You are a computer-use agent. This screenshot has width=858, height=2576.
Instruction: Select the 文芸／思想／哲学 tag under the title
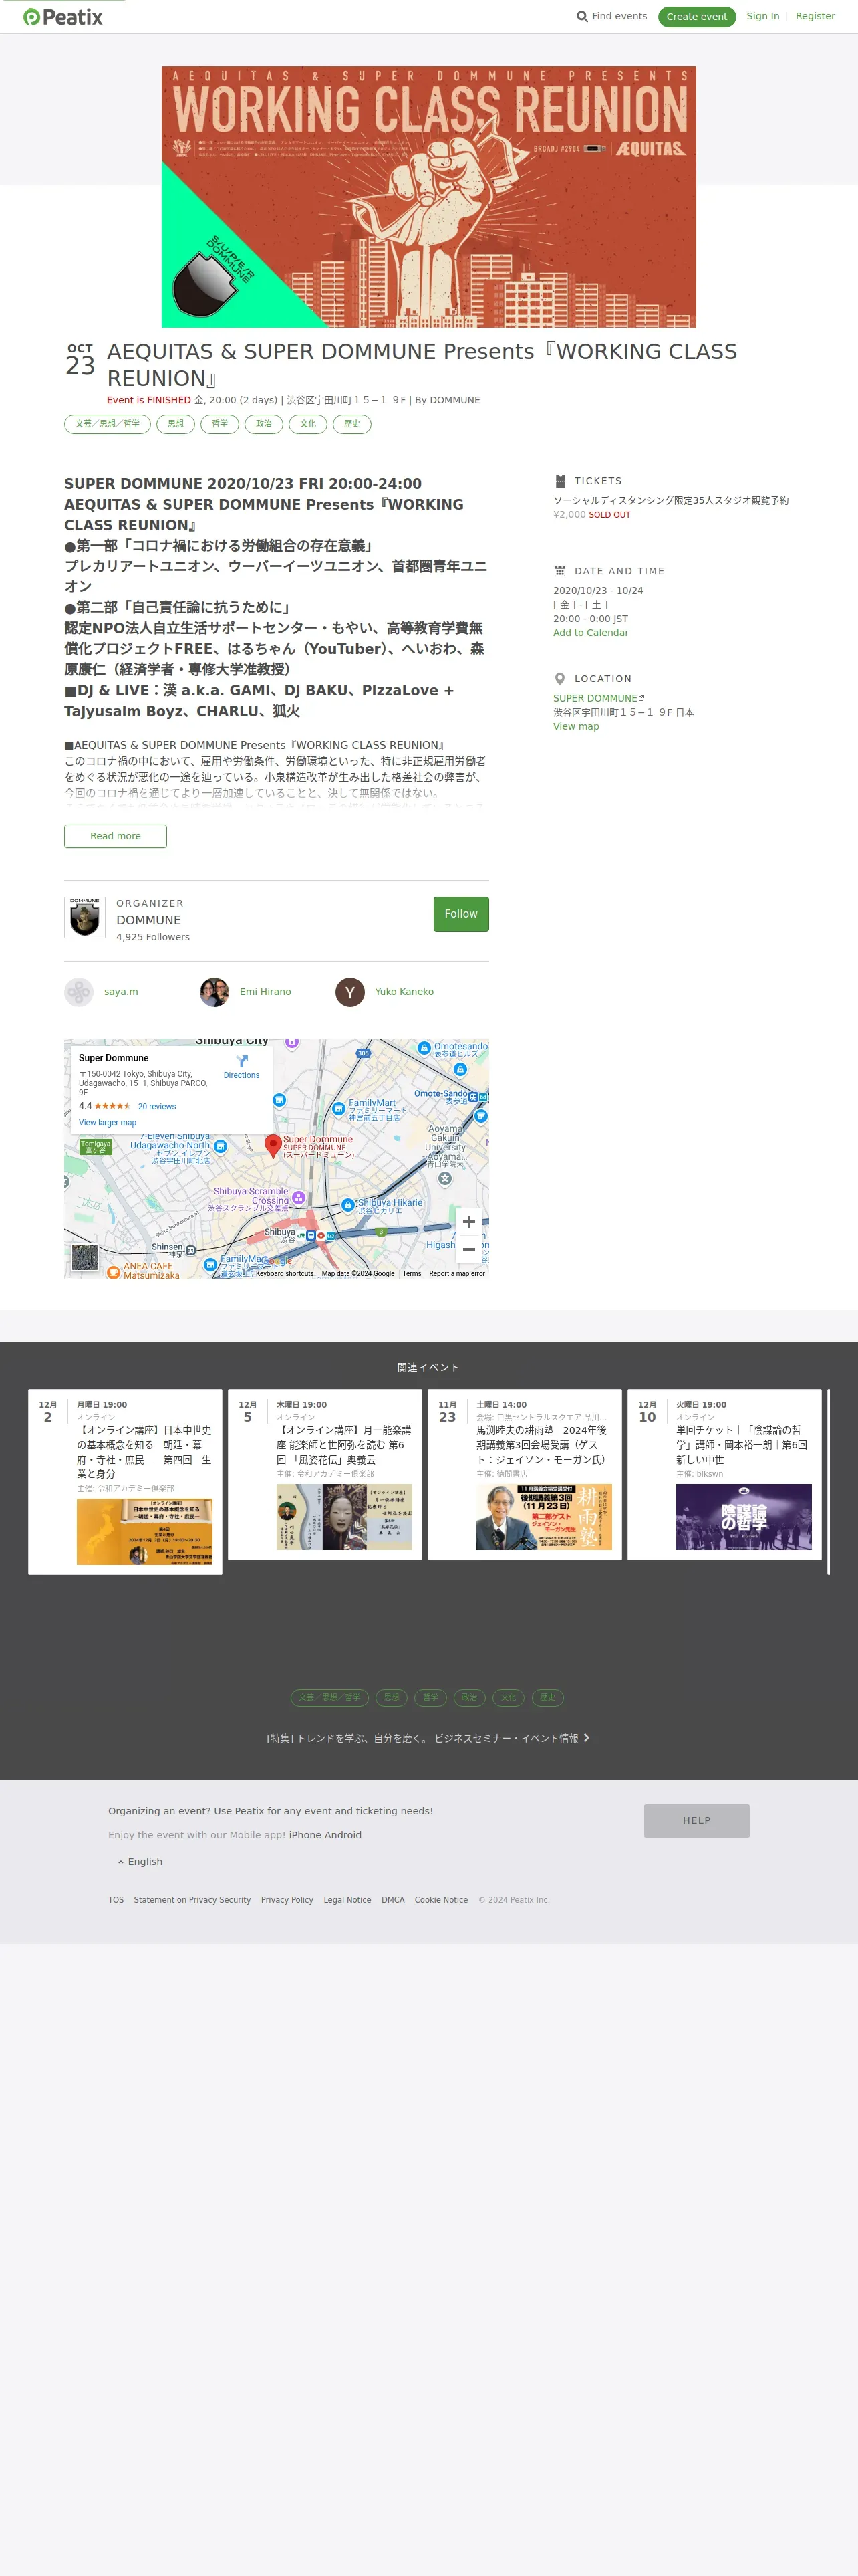click(108, 424)
